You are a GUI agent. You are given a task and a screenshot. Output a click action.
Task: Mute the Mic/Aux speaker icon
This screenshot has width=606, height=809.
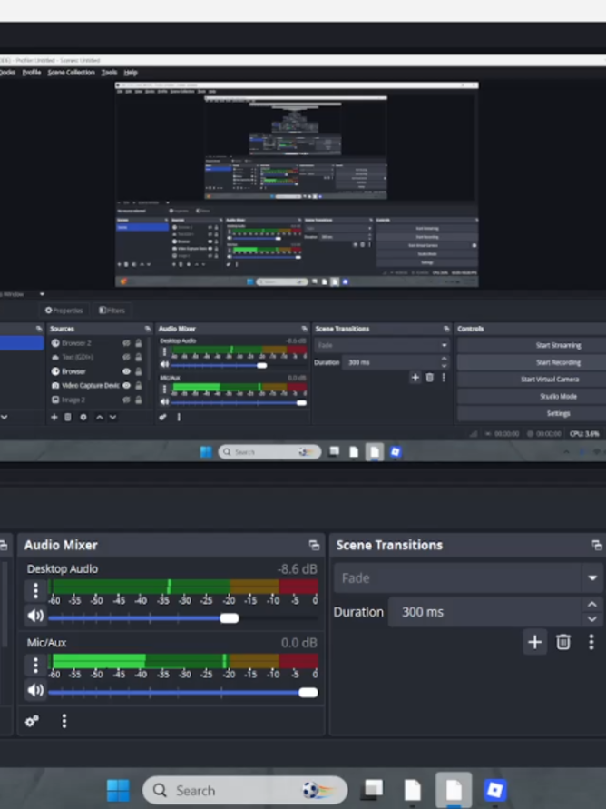(35, 690)
